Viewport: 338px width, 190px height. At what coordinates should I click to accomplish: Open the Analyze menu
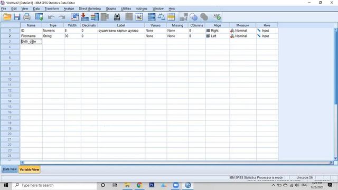tap(69, 8)
